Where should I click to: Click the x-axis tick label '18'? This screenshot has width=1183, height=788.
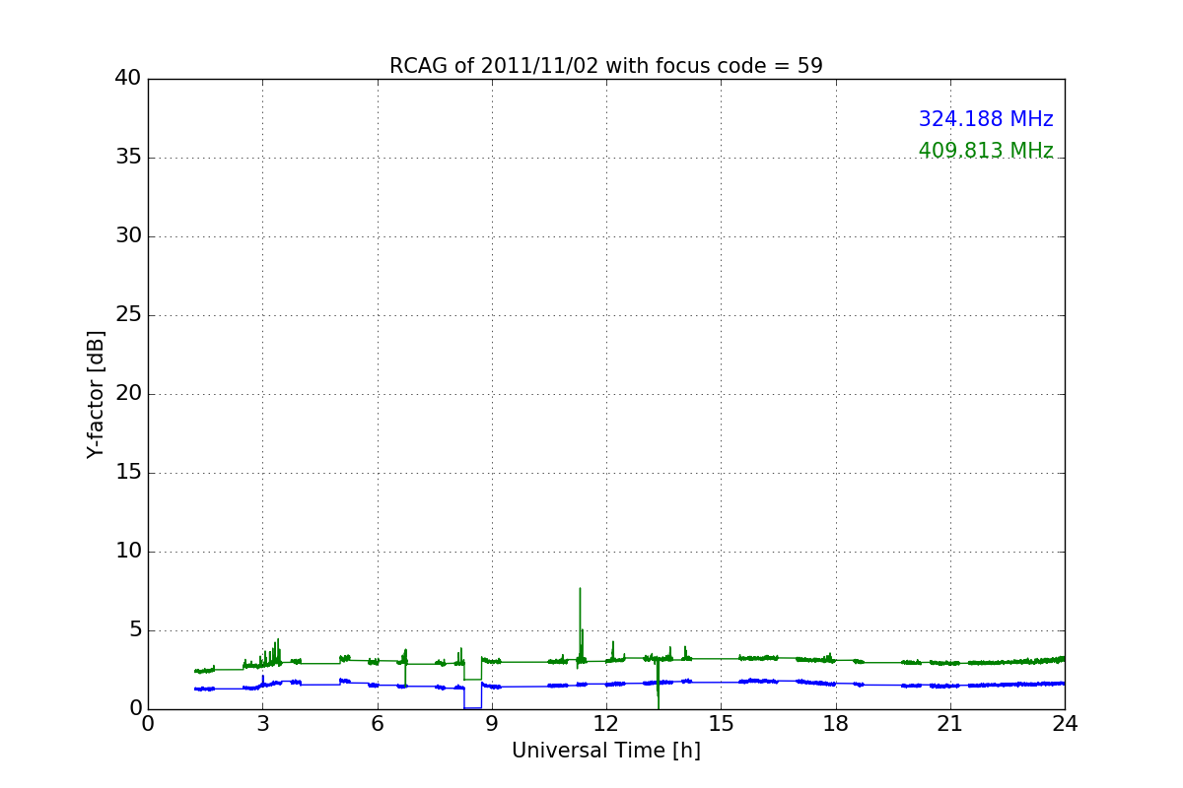[836, 724]
